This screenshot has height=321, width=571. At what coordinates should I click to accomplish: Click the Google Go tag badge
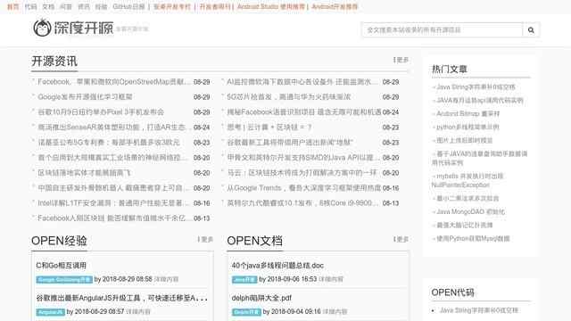(x=64, y=279)
